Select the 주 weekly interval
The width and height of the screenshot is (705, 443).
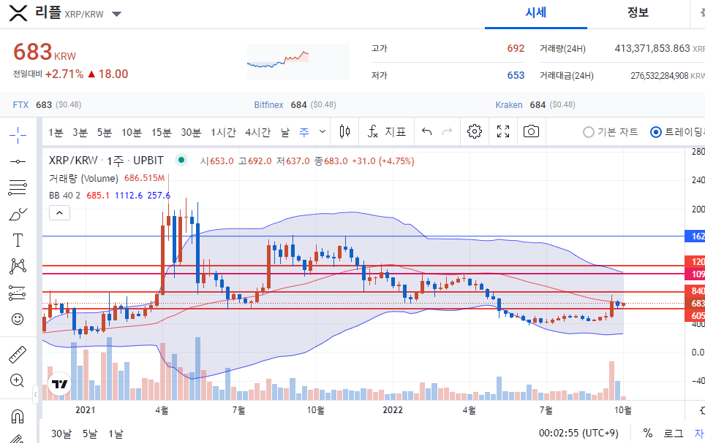304,132
